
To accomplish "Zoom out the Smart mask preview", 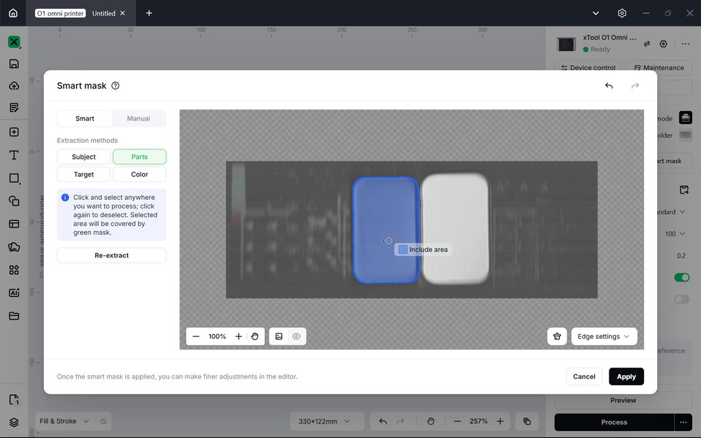I will 196,337.
